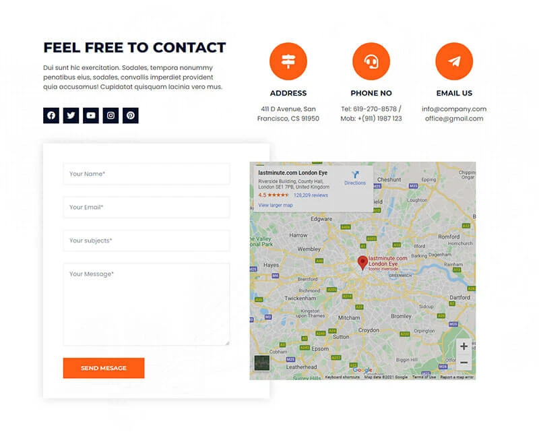Click the red London Eye map pin
Viewport: 539px width, 438px height.
click(x=362, y=263)
